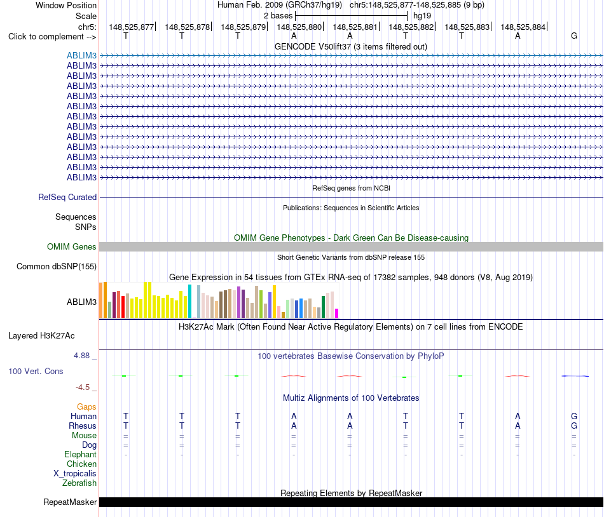Image resolution: width=604 pixels, height=517 pixels.
Task: Open 'Gene Expression in 54 tissues from GTEx' title
Action: [x=351, y=278]
